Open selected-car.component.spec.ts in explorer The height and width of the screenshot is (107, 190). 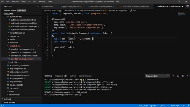tap(24, 56)
